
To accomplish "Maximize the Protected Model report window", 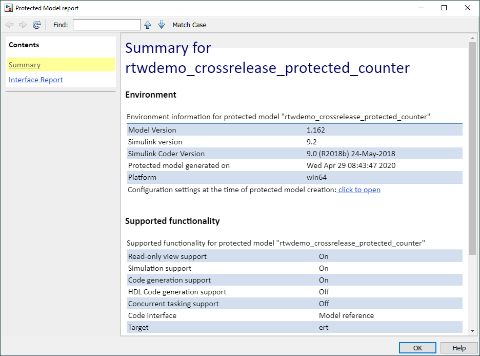I will pos(444,8).
